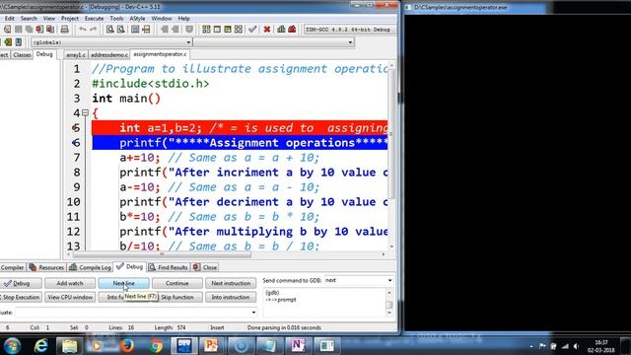Screen dimensions: 631x355
Task: Click the Compile (four colored squares) icon
Action: 206,30
